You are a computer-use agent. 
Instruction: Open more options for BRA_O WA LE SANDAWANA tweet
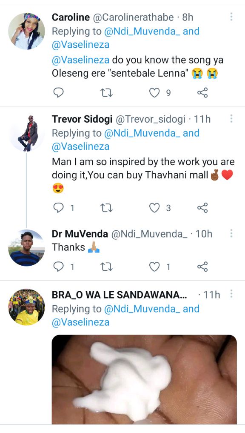tap(231, 293)
